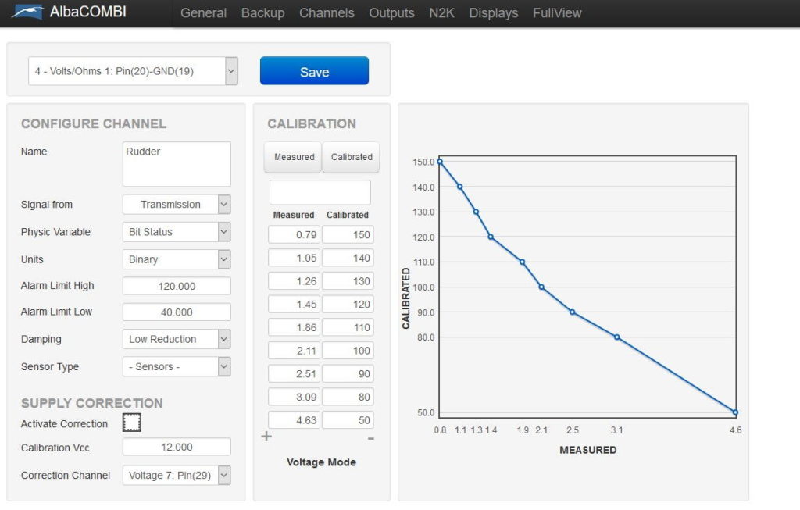Remove a calibration row with the minus icon
800x510 pixels.
point(371,438)
